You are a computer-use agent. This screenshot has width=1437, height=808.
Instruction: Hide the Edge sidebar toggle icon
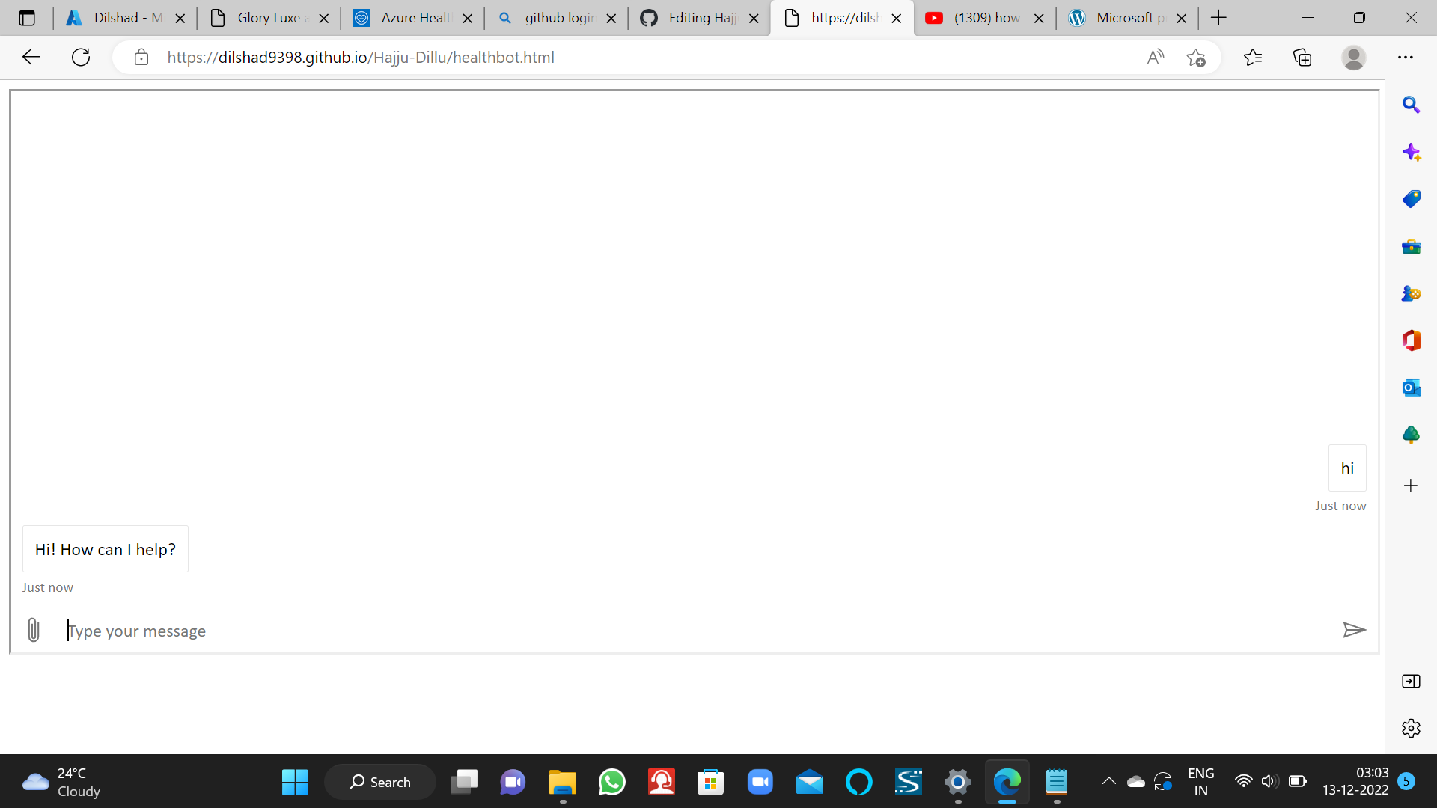click(x=1411, y=681)
